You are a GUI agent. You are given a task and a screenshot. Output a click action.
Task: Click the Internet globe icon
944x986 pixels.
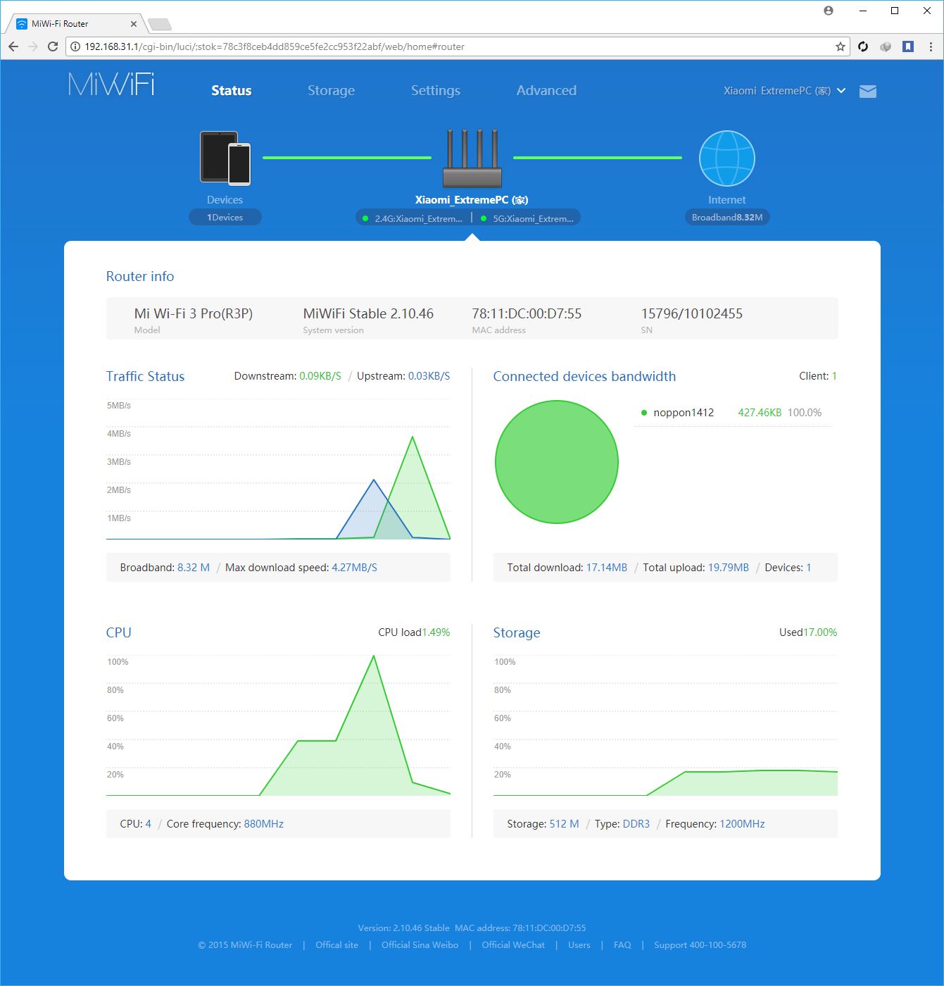(726, 158)
